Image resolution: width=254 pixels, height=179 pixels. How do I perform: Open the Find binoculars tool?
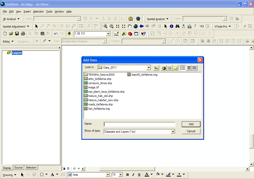(178, 26)
